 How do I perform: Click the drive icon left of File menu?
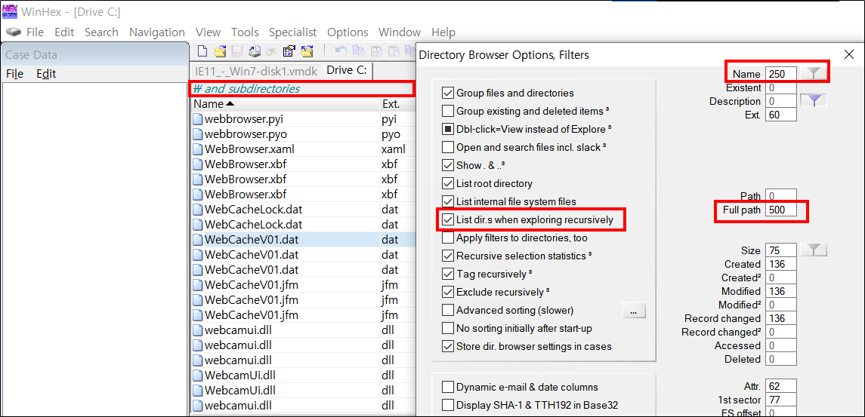[x=14, y=32]
